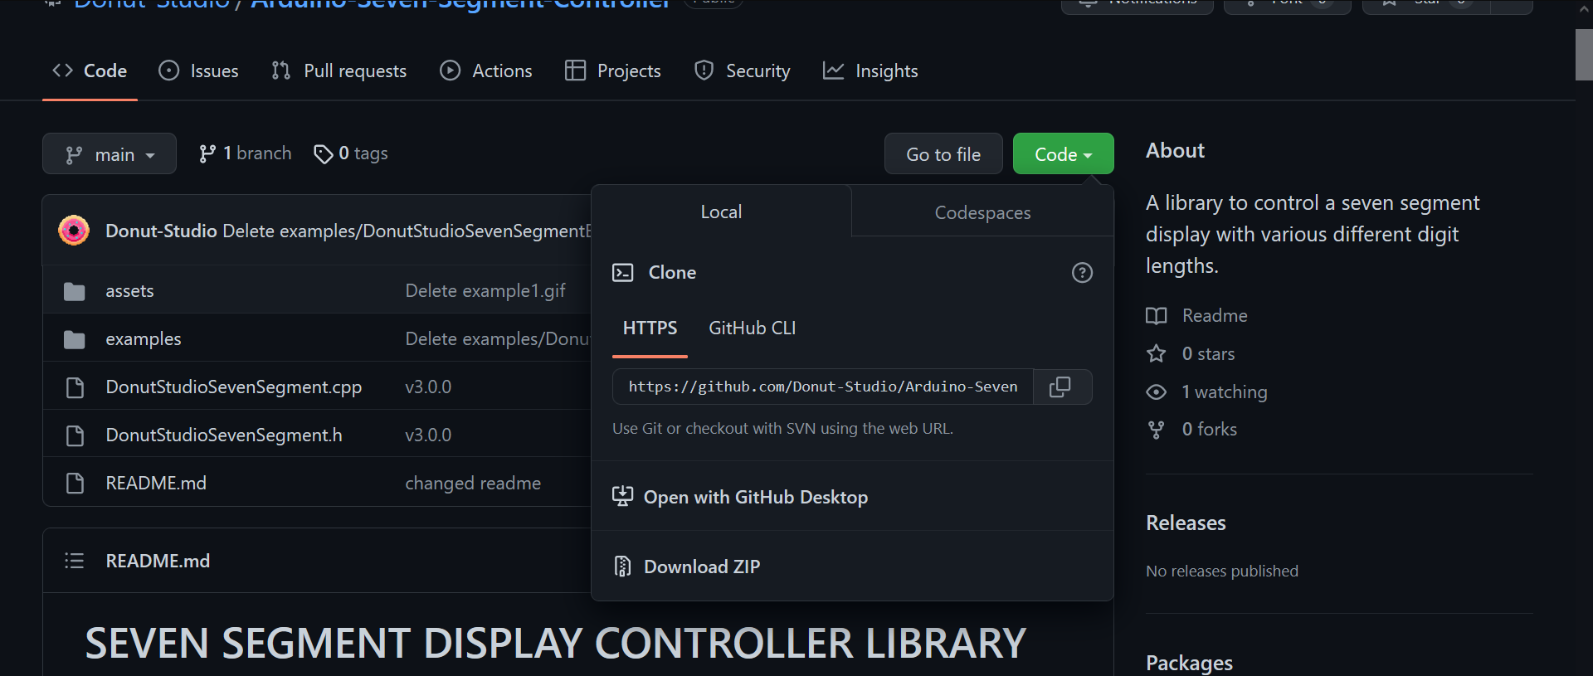Click the desktop icon beside Open with GitHub Desktop
This screenshot has width=1593, height=676.
[x=622, y=496]
